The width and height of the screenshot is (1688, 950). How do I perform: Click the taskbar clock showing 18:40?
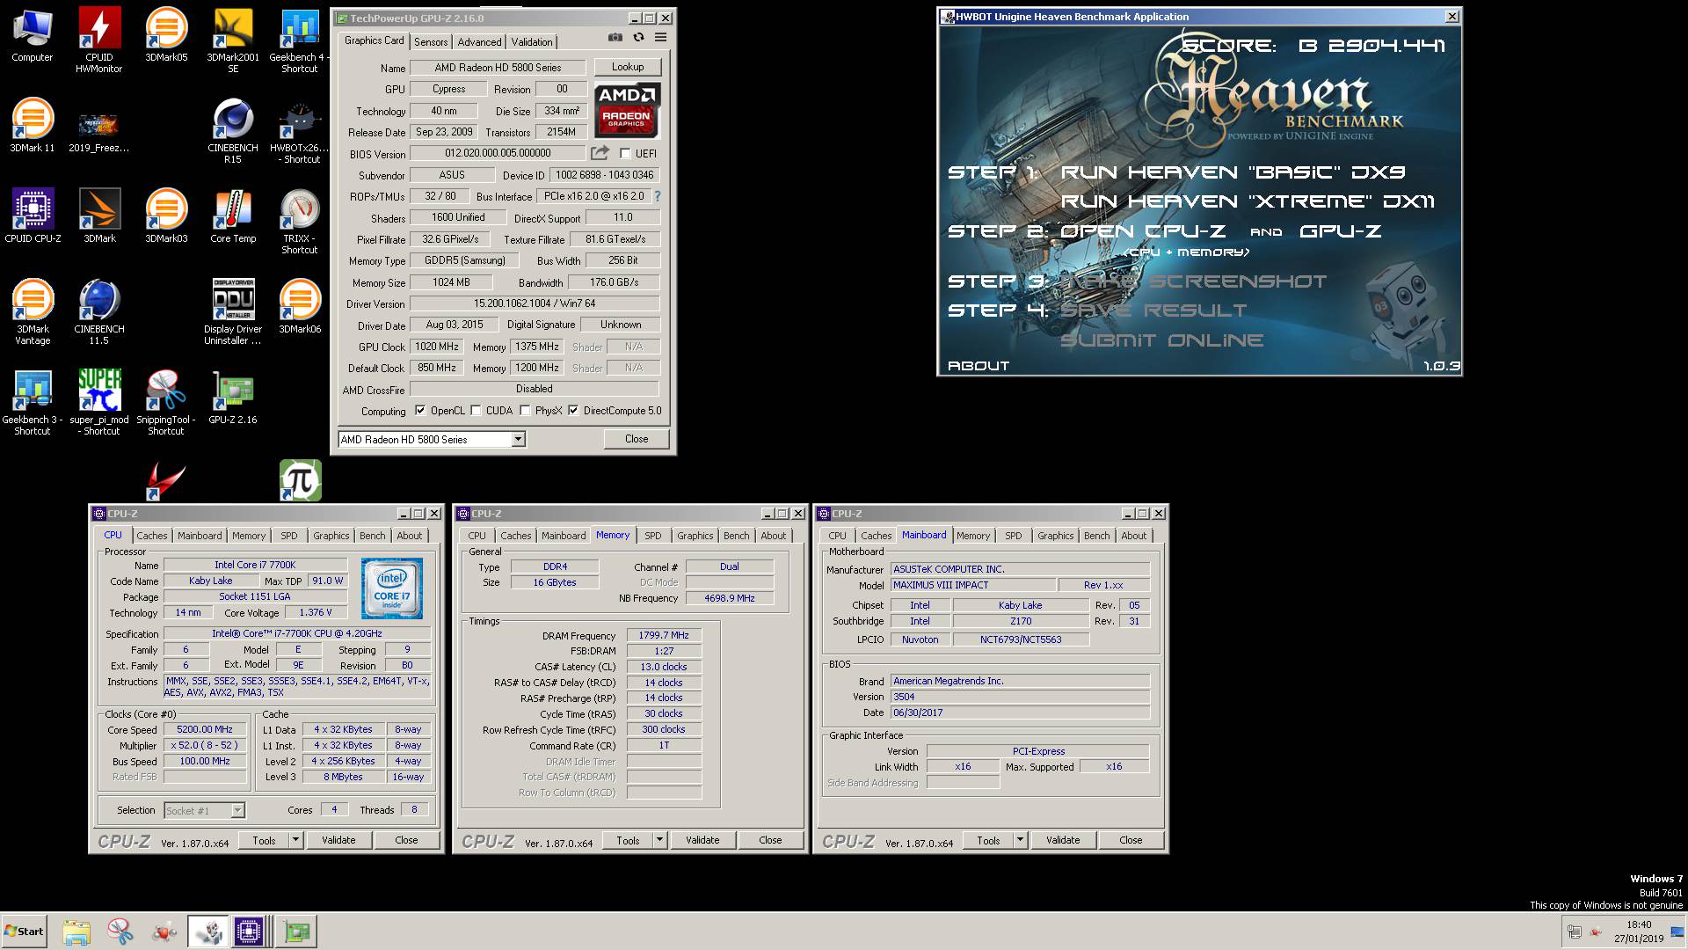coord(1639,924)
